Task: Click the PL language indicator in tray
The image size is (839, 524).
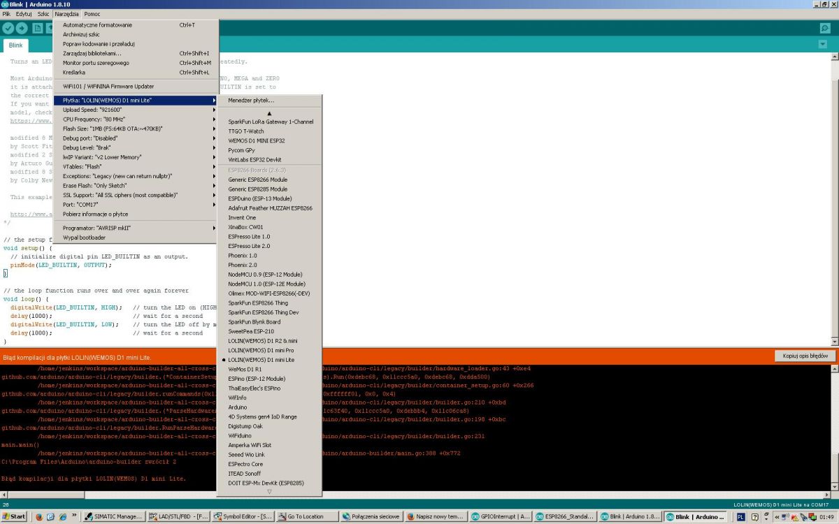Action: click(x=741, y=517)
